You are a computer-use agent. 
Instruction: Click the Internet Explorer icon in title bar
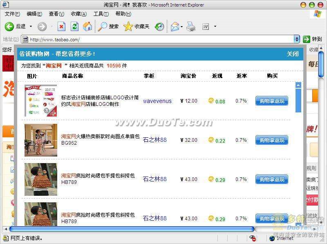tap(6, 4)
